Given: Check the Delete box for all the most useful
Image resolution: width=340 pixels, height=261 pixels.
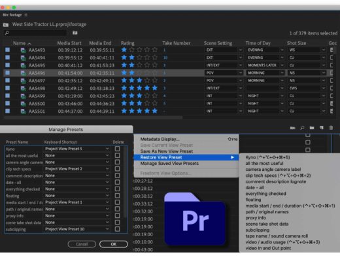Looking at the screenshot, I should coord(117,155).
